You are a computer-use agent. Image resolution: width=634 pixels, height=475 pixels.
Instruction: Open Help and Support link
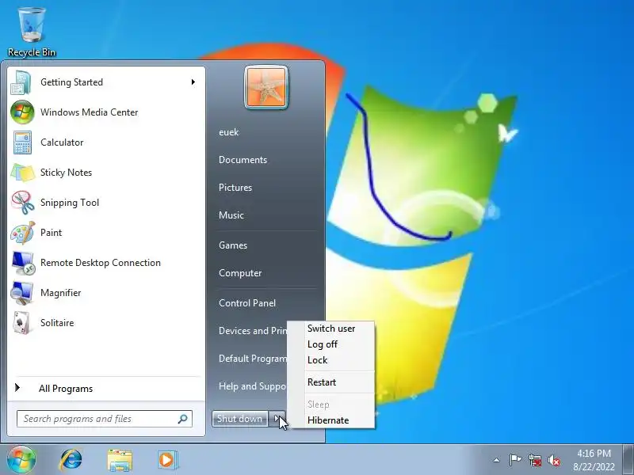(x=253, y=386)
